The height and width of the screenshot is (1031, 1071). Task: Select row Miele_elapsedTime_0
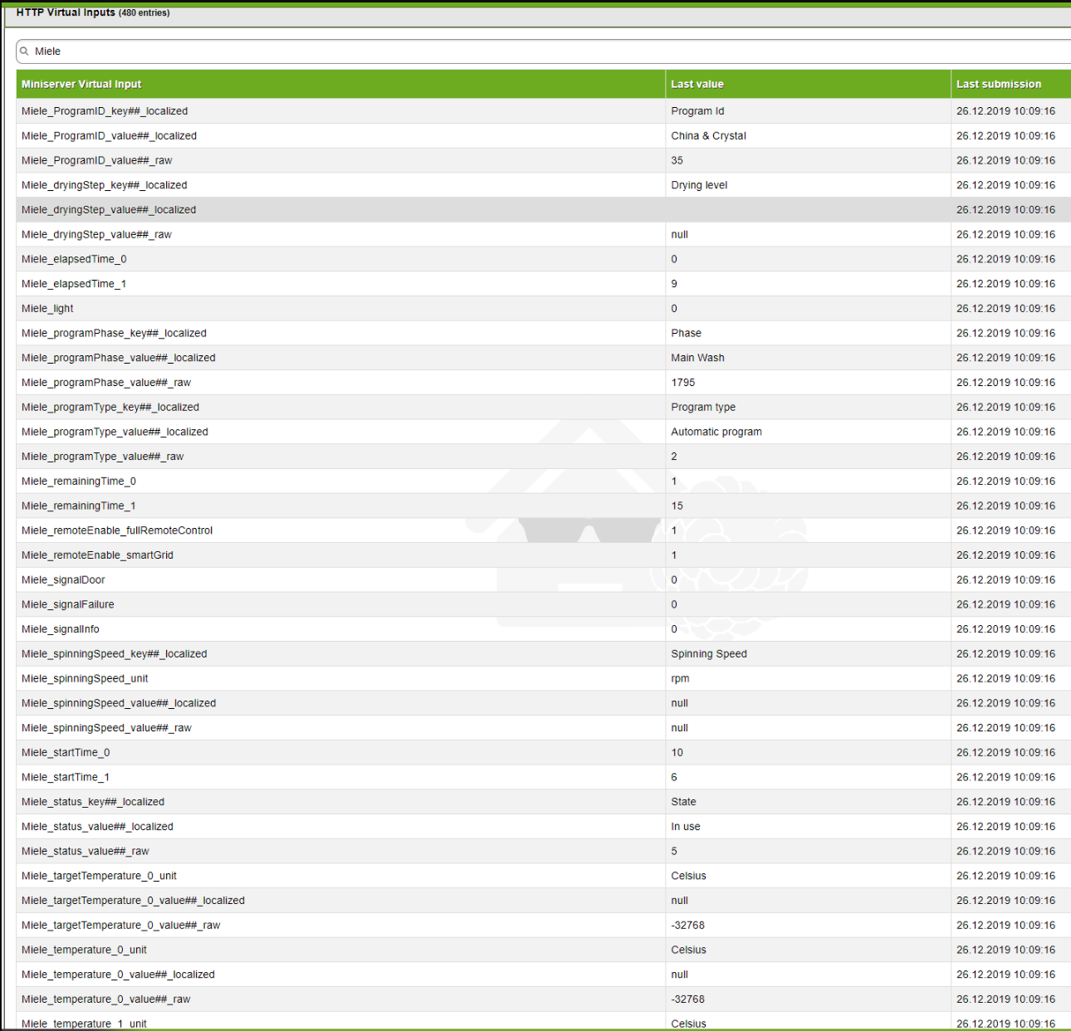pos(544,259)
